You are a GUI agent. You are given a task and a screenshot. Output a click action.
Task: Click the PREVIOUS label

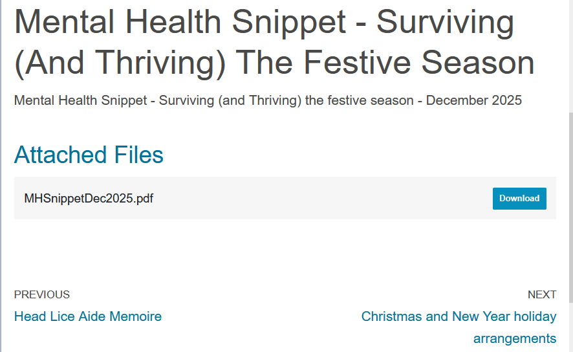(x=42, y=294)
